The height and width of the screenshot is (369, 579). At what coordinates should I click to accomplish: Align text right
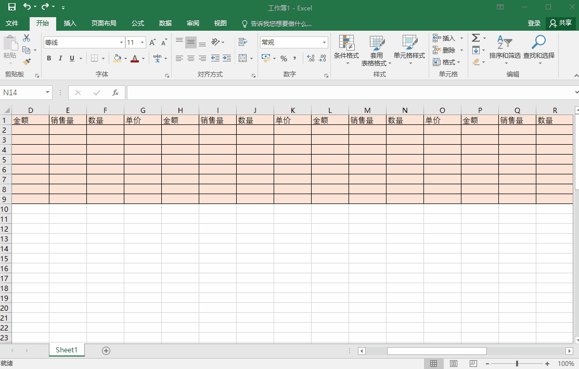(x=202, y=58)
